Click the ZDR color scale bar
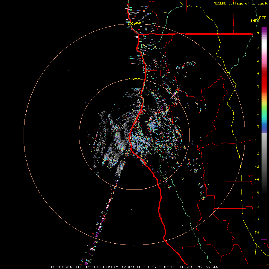The width and height of the screenshot is (269, 269). tap(264, 133)
